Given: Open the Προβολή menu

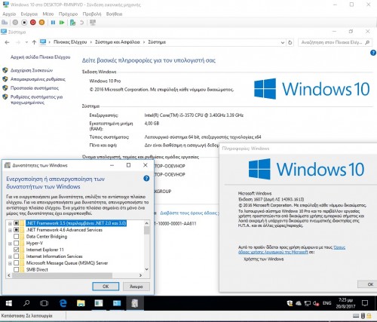Looking at the screenshot, I should pos(92,14).
